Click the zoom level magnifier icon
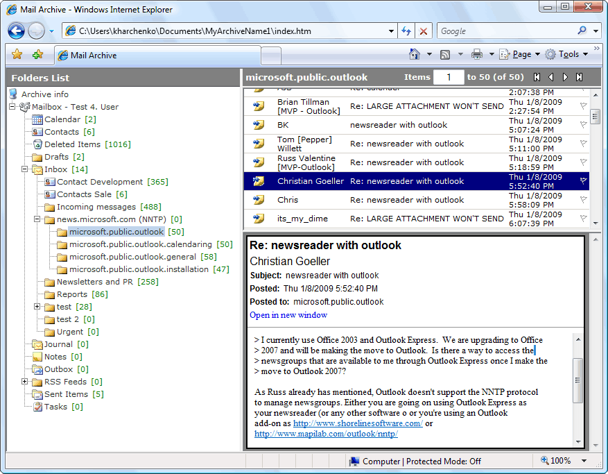This screenshot has width=608, height=474. click(x=545, y=460)
